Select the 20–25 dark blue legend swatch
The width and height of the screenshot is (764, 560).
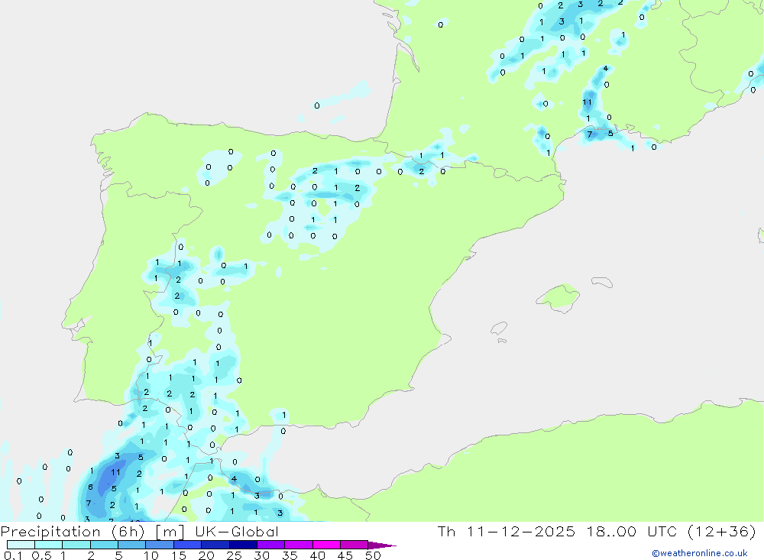215,545
